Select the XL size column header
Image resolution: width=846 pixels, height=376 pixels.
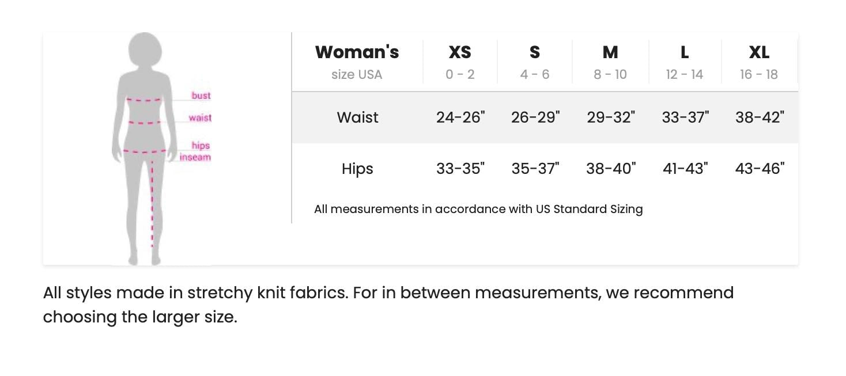point(759,61)
